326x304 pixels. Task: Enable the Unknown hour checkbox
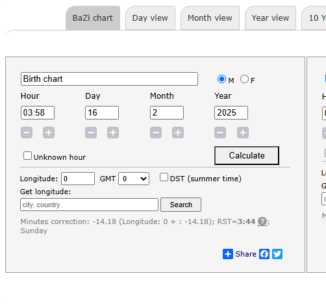tap(27, 156)
